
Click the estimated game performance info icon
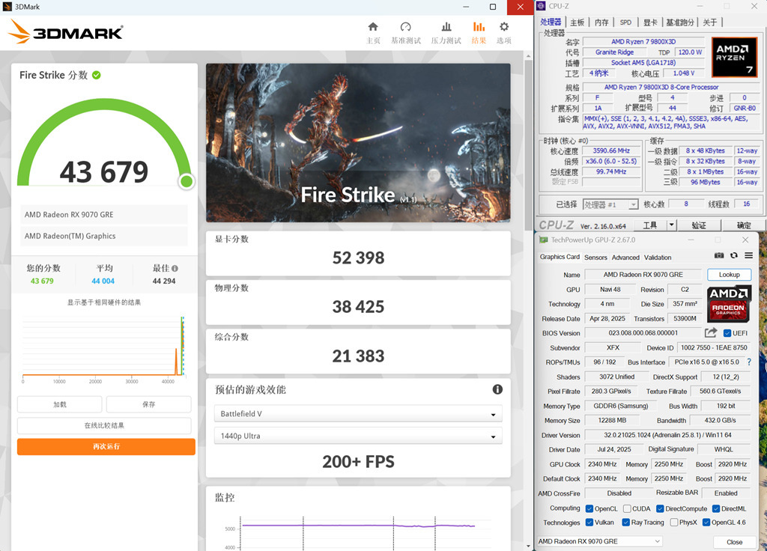pyautogui.click(x=497, y=389)
